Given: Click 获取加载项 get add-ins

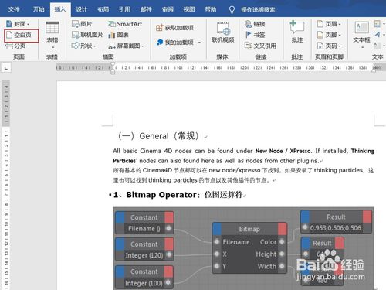Looking at the screenshot, I should pos(174,28).
